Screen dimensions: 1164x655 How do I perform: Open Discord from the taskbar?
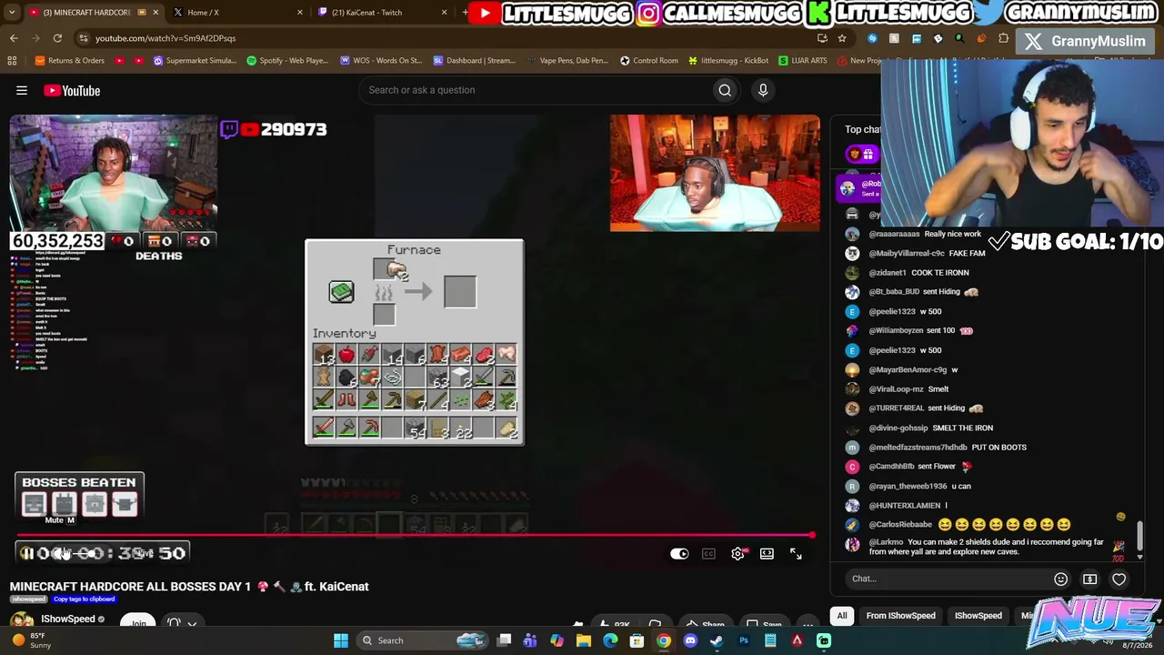[x=690, y=640]
